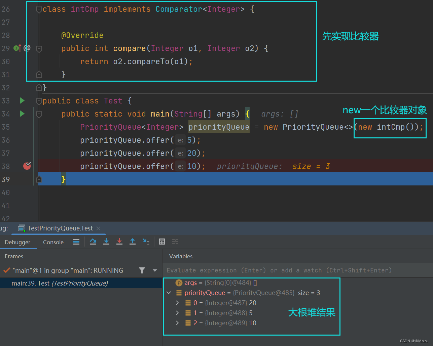433x346 pixels.
Task: Expand element 1 with Integer 5
Action: 178,313
